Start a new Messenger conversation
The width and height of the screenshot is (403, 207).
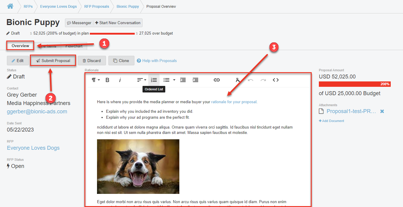[x=118, y=23]
